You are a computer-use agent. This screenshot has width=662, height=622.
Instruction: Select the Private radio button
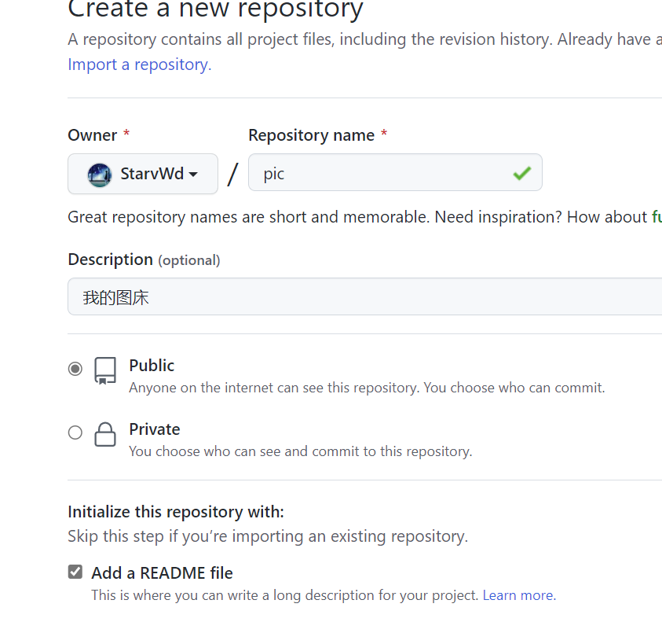(75, 432)
